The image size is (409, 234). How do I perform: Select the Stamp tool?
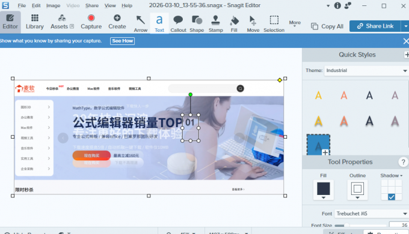pyautogui.click(x=216, y=23)
